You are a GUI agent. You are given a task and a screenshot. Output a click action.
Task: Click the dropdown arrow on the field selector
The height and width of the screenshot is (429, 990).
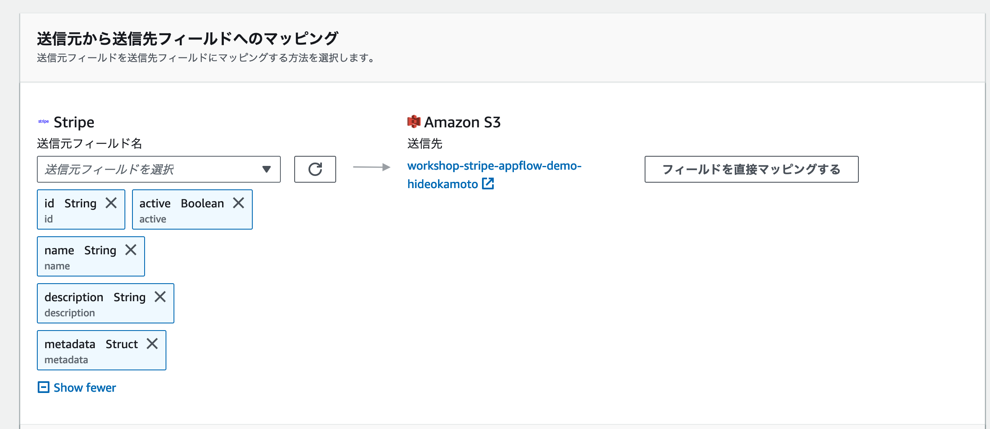click(x=267, y=169)
